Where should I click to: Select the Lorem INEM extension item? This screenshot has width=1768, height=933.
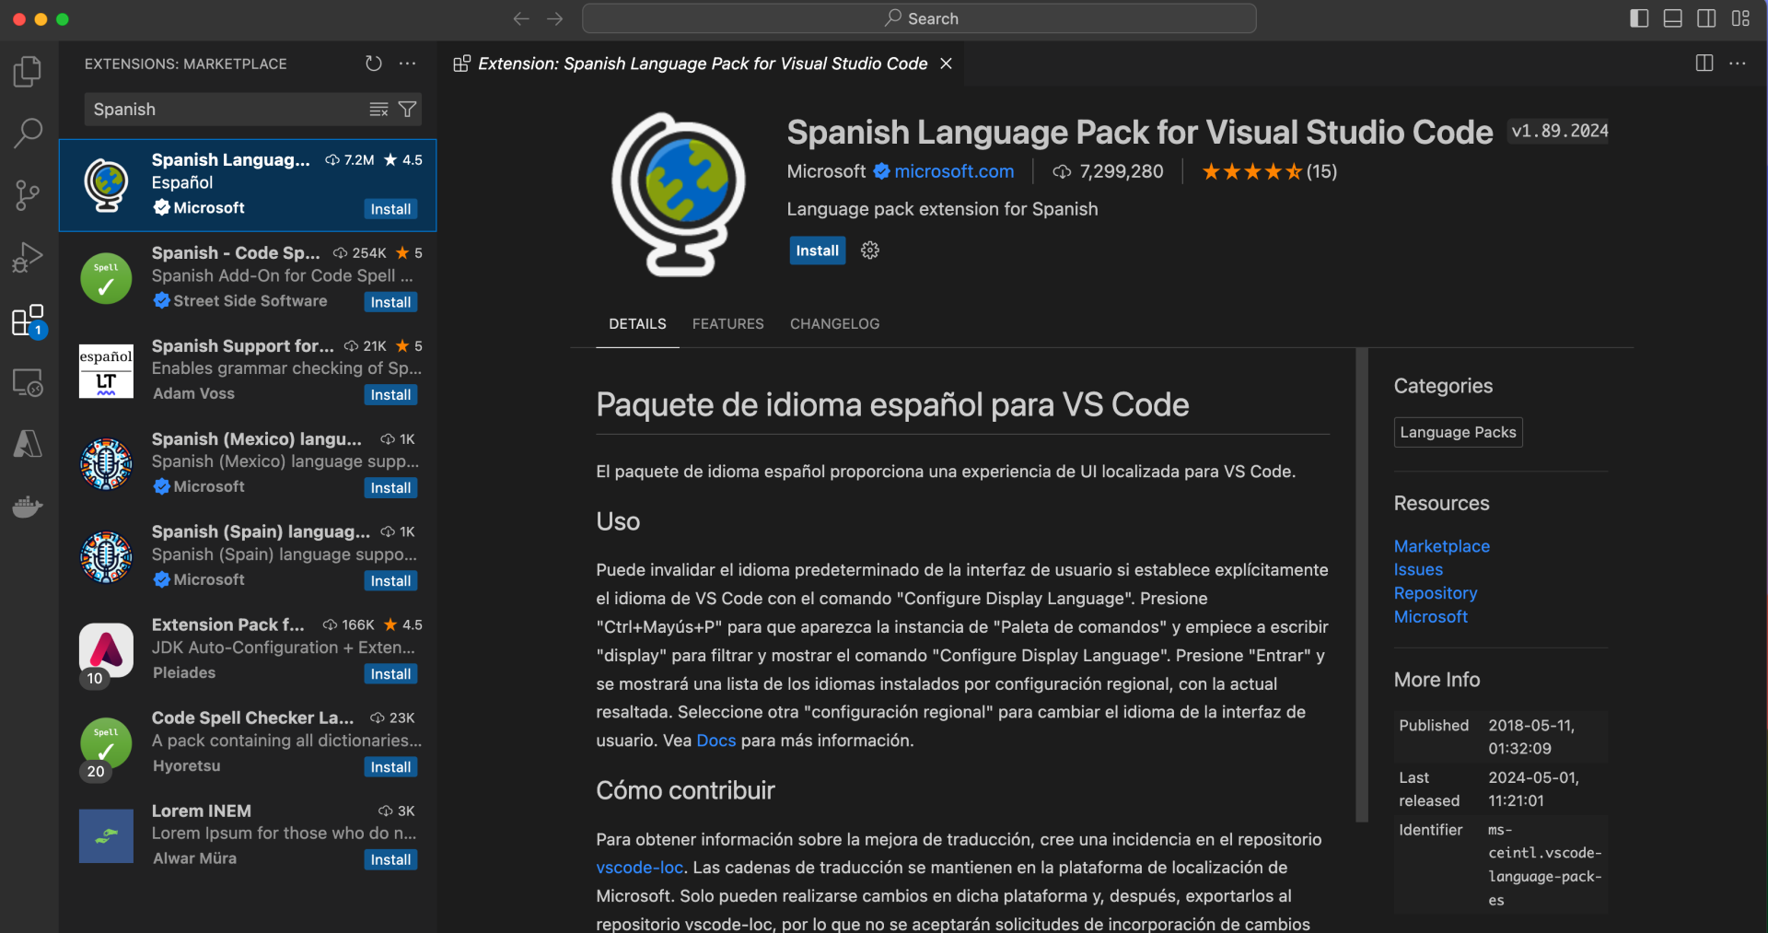(248, 835)
